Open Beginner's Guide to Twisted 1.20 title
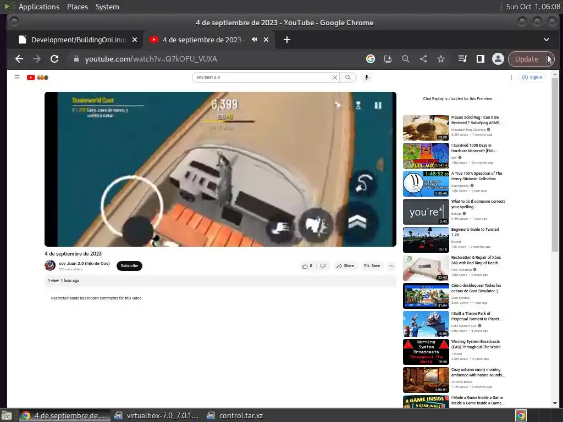Image resolution: width=563 pixels, height=422 pixels. coord(475,232)
